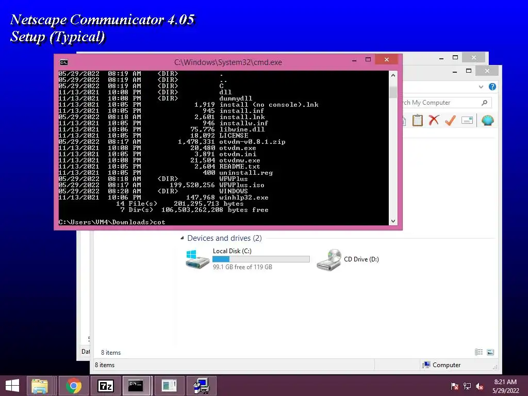528x396 pixels.
Task: Click Paste clipboard icon in Explorer toolbar
Action: click(x=417, y=120)
